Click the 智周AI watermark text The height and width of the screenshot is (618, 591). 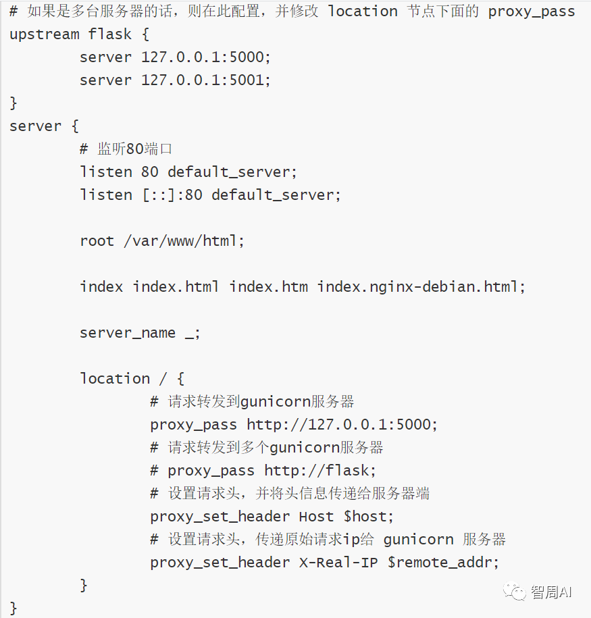[x=550, y=592]
